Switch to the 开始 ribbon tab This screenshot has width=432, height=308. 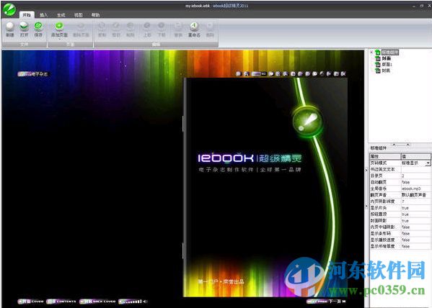click(27, 15)
